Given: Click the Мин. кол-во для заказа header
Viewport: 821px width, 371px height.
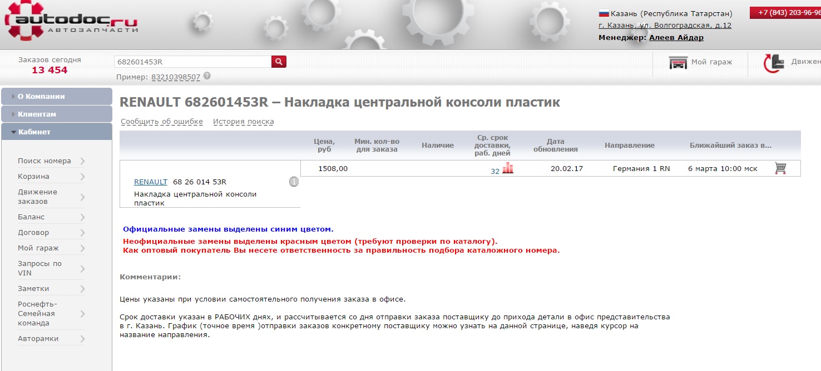Looking at the screenshot, I should coord(377,146).
